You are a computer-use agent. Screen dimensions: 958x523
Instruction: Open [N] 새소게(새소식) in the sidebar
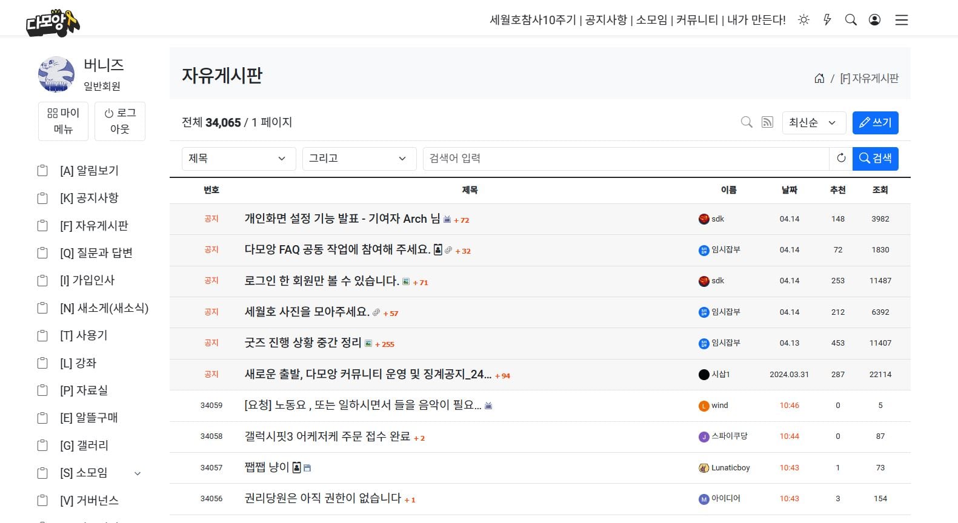pyautogui.click(x=104, y=308)
